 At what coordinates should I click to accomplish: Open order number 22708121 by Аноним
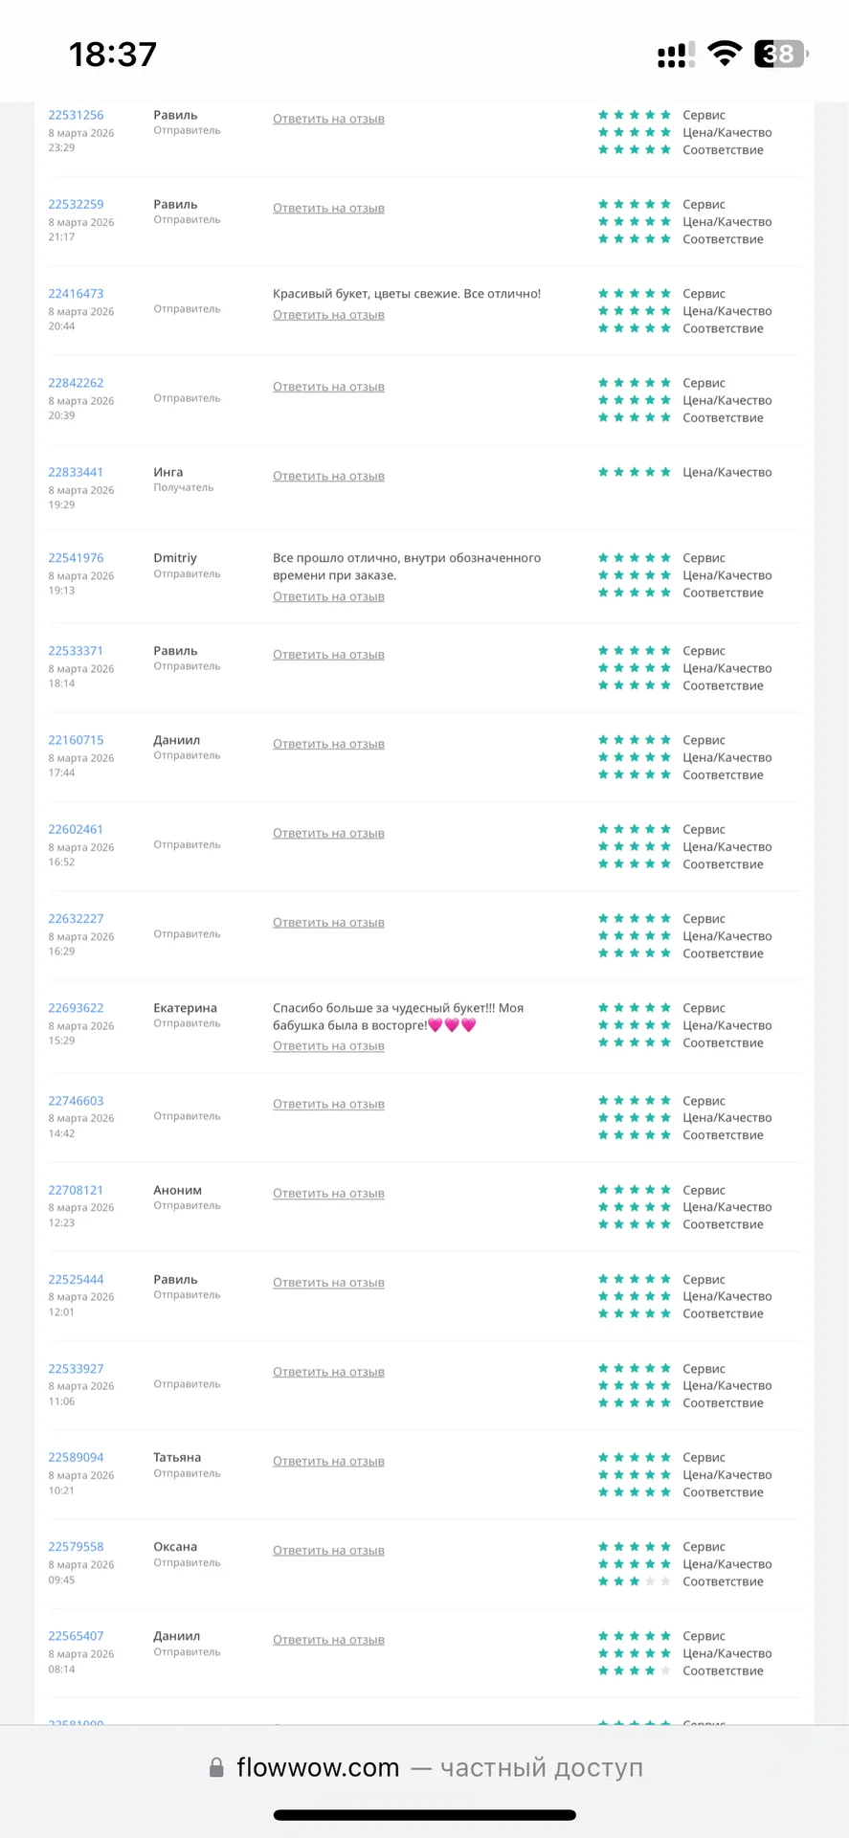tap(76, 1190)
